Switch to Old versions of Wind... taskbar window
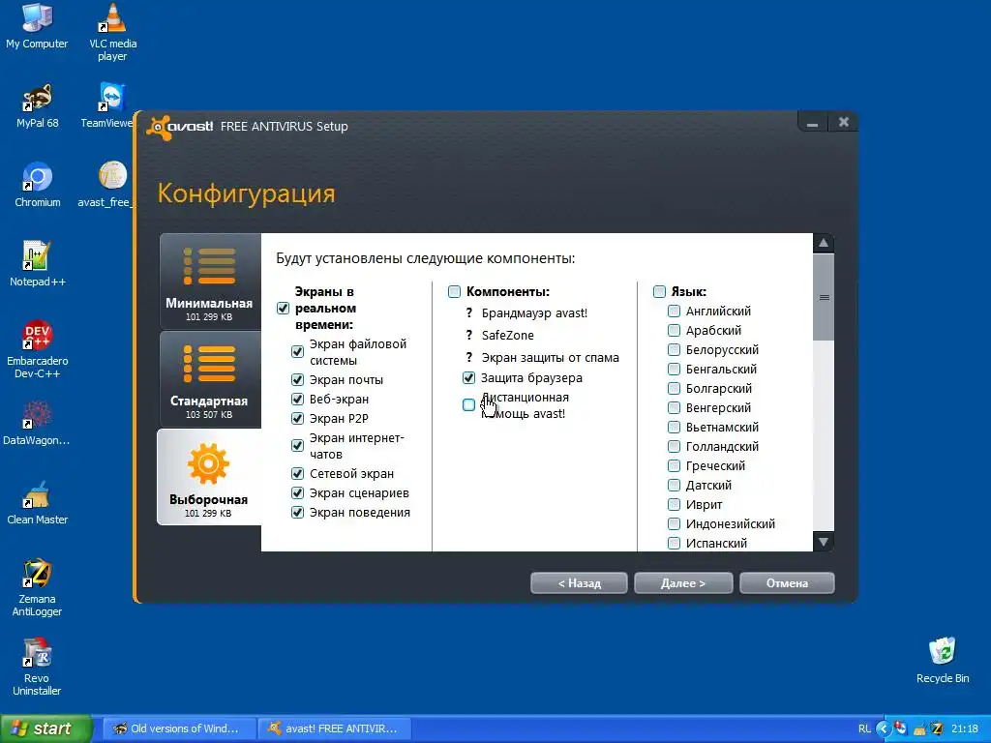 coord(179,728)
